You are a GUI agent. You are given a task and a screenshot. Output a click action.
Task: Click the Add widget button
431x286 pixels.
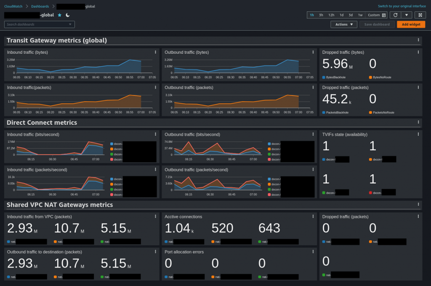pos(411,24)
